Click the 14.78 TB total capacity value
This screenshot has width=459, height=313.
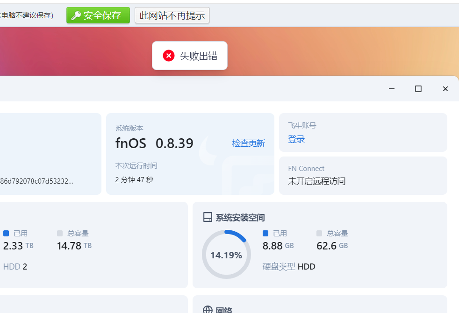(74, 246)
